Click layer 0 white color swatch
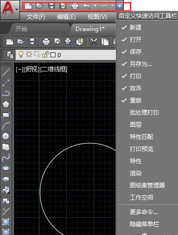The image size is (178, 235). point(53,55)
